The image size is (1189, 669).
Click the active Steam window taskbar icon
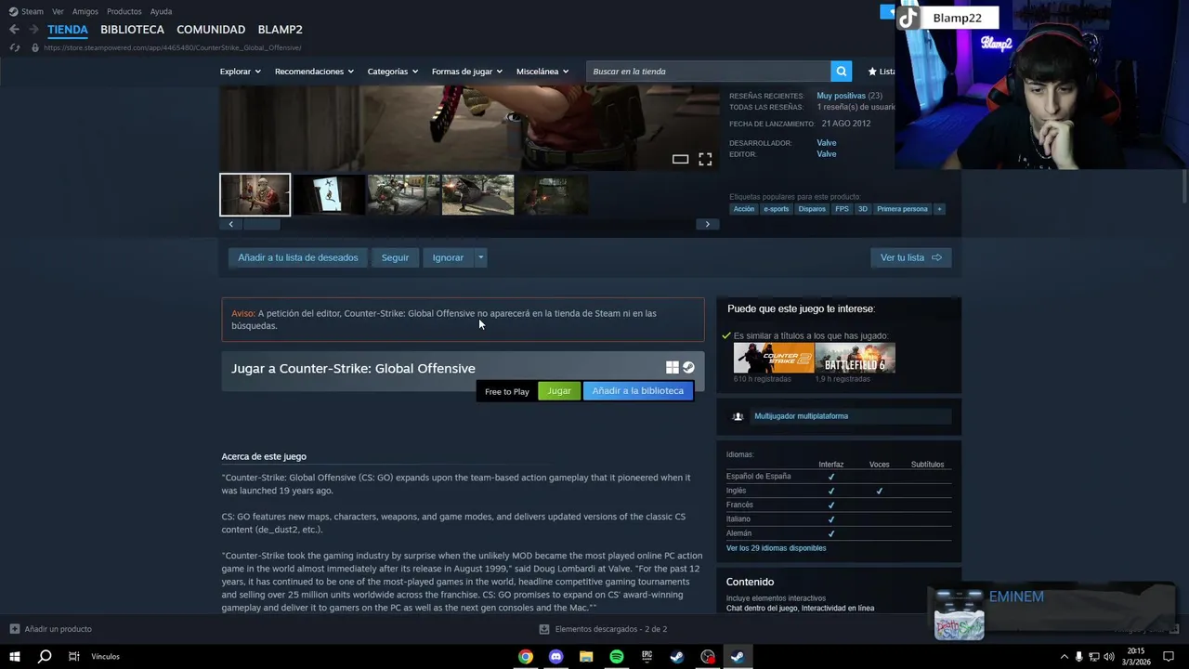coord(737,657)
